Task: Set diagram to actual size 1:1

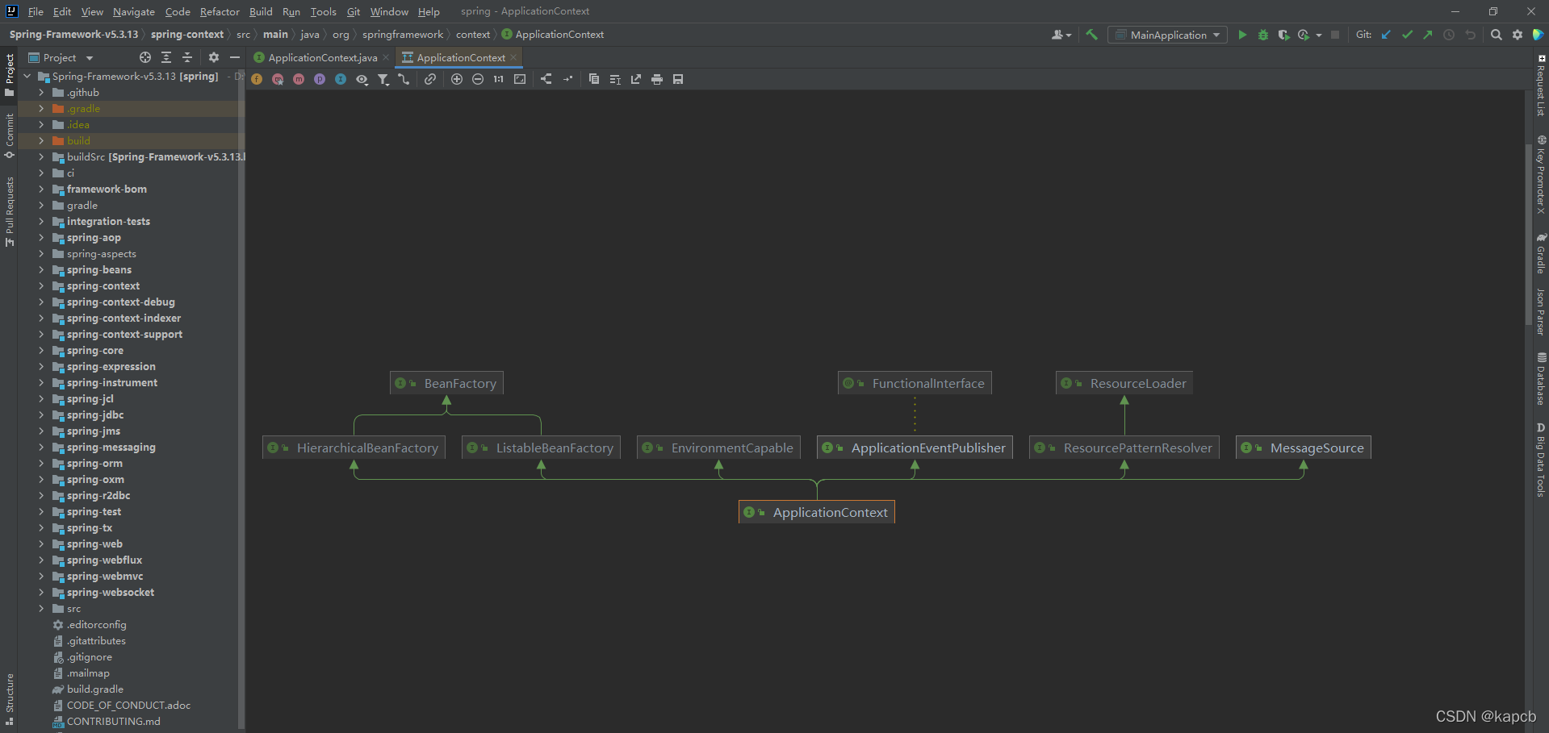Action: [499, 79]
